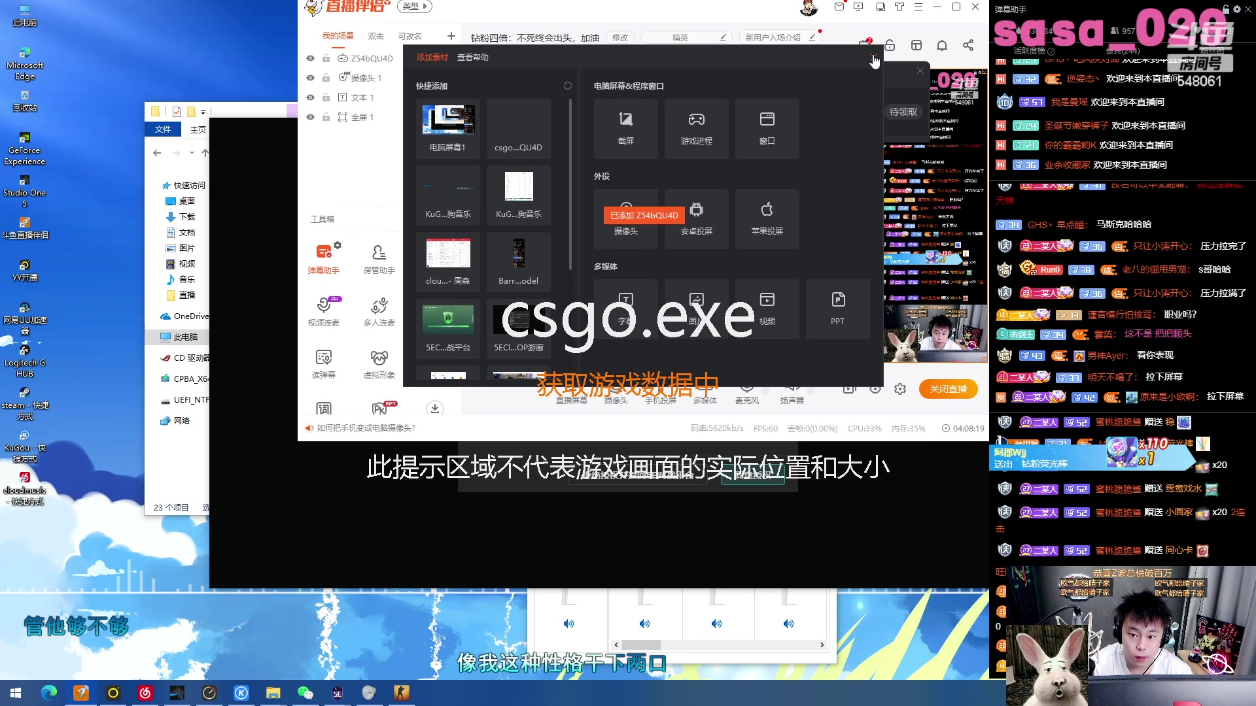This screenshot has height=706, width=1256.
Task: Open the layout template icon
Action: point(916,45)
